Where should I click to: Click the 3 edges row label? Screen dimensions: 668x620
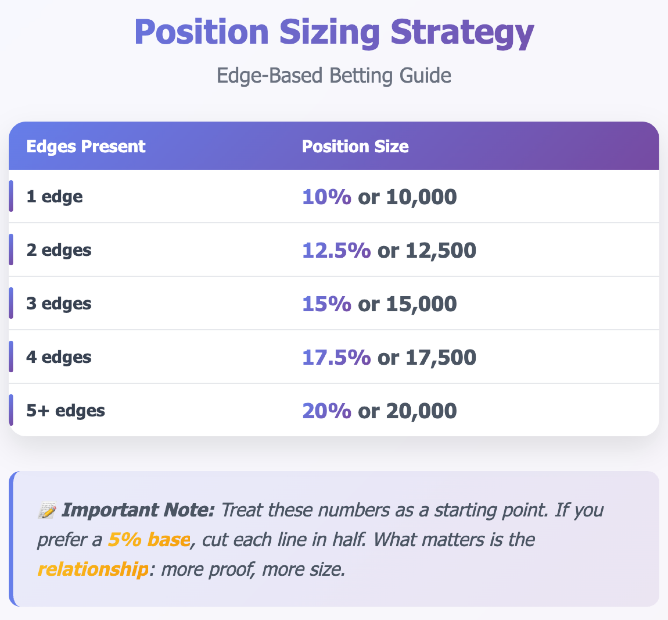coord(59,303)
